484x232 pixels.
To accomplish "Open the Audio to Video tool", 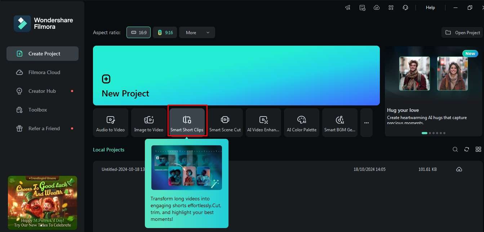I will tap(111, 123).
